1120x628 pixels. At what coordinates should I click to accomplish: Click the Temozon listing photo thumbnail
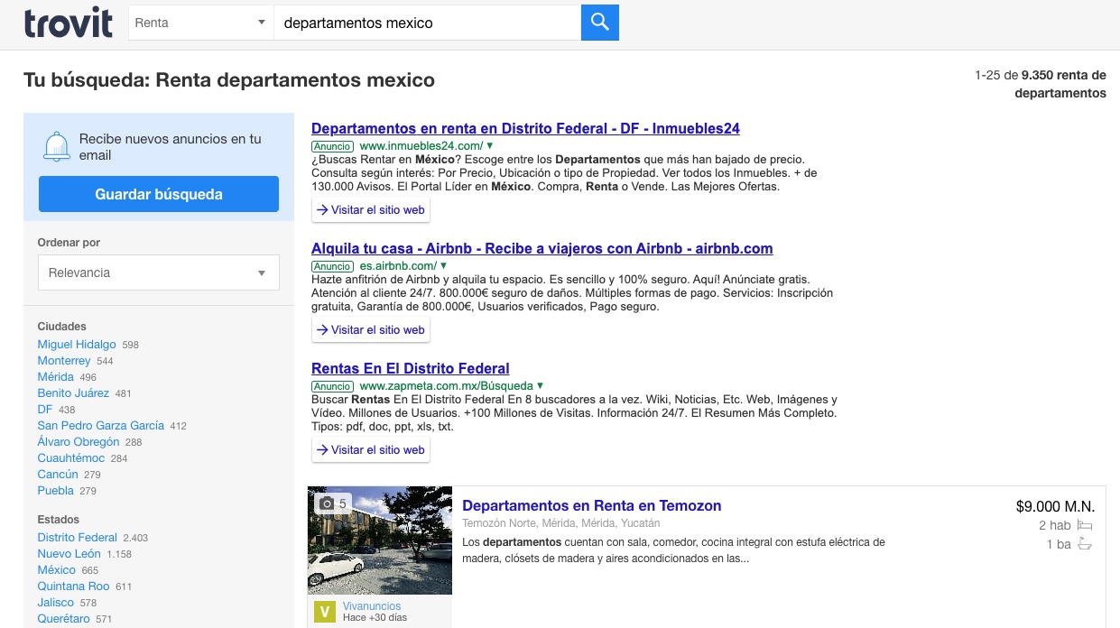pos(380,540)
